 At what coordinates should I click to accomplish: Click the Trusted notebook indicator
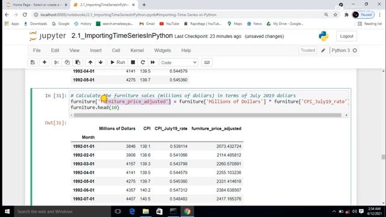click(308, 50)
